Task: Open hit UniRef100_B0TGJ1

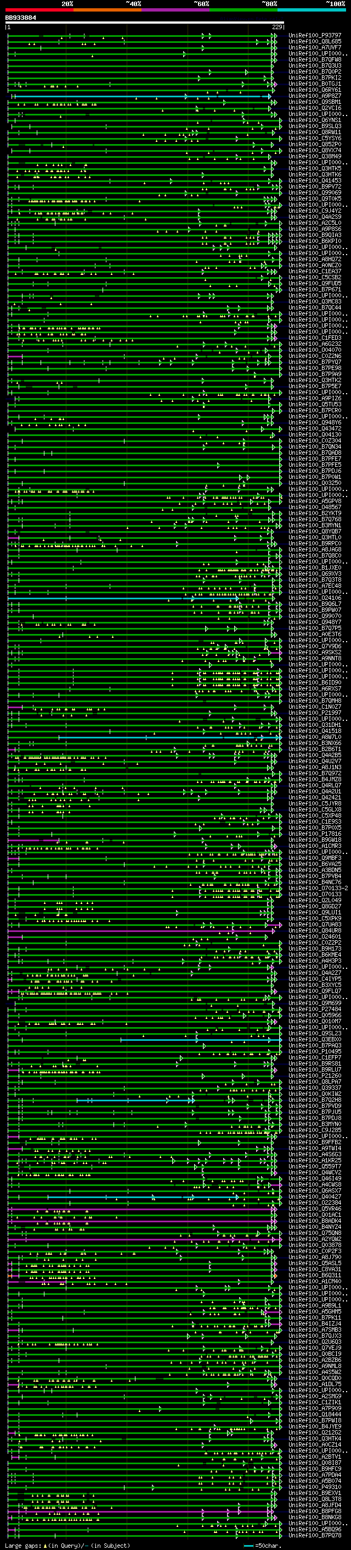Action: 315,84
